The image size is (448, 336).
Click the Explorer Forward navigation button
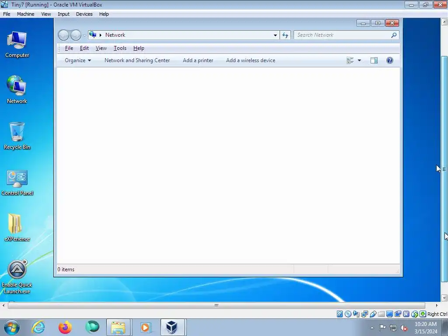coord(76,35)
